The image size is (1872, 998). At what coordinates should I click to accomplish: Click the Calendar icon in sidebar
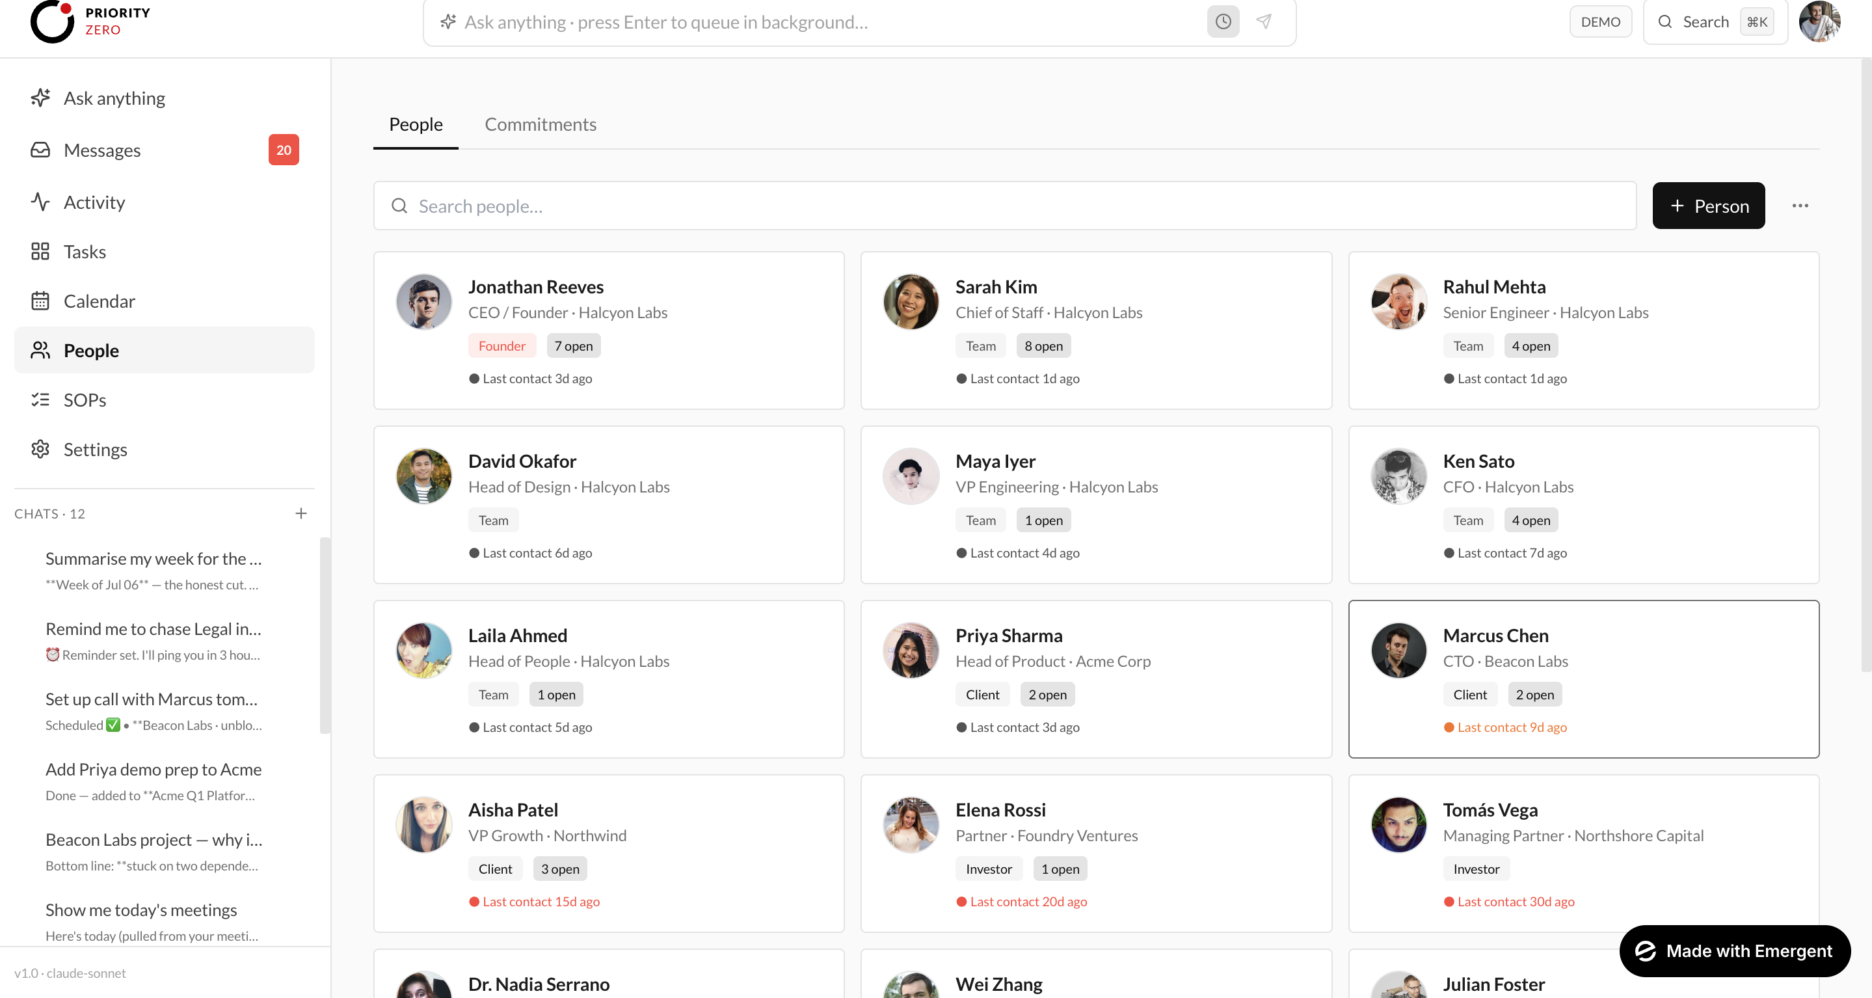coord(41,301)
